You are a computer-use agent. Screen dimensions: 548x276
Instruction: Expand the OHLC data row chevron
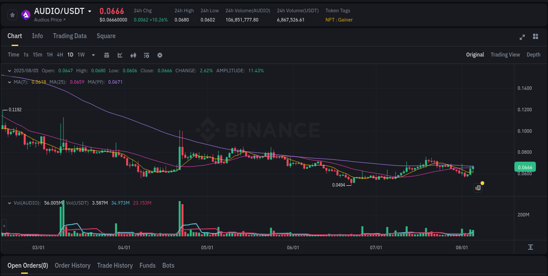click(10, 71)
